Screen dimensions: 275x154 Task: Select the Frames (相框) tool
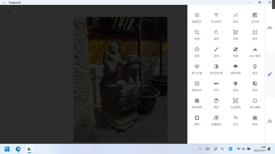tap(255, 120)
